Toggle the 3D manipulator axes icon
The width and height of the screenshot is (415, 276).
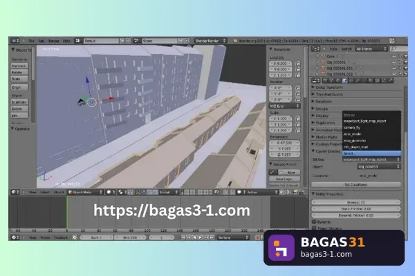[x=138, y=192]
